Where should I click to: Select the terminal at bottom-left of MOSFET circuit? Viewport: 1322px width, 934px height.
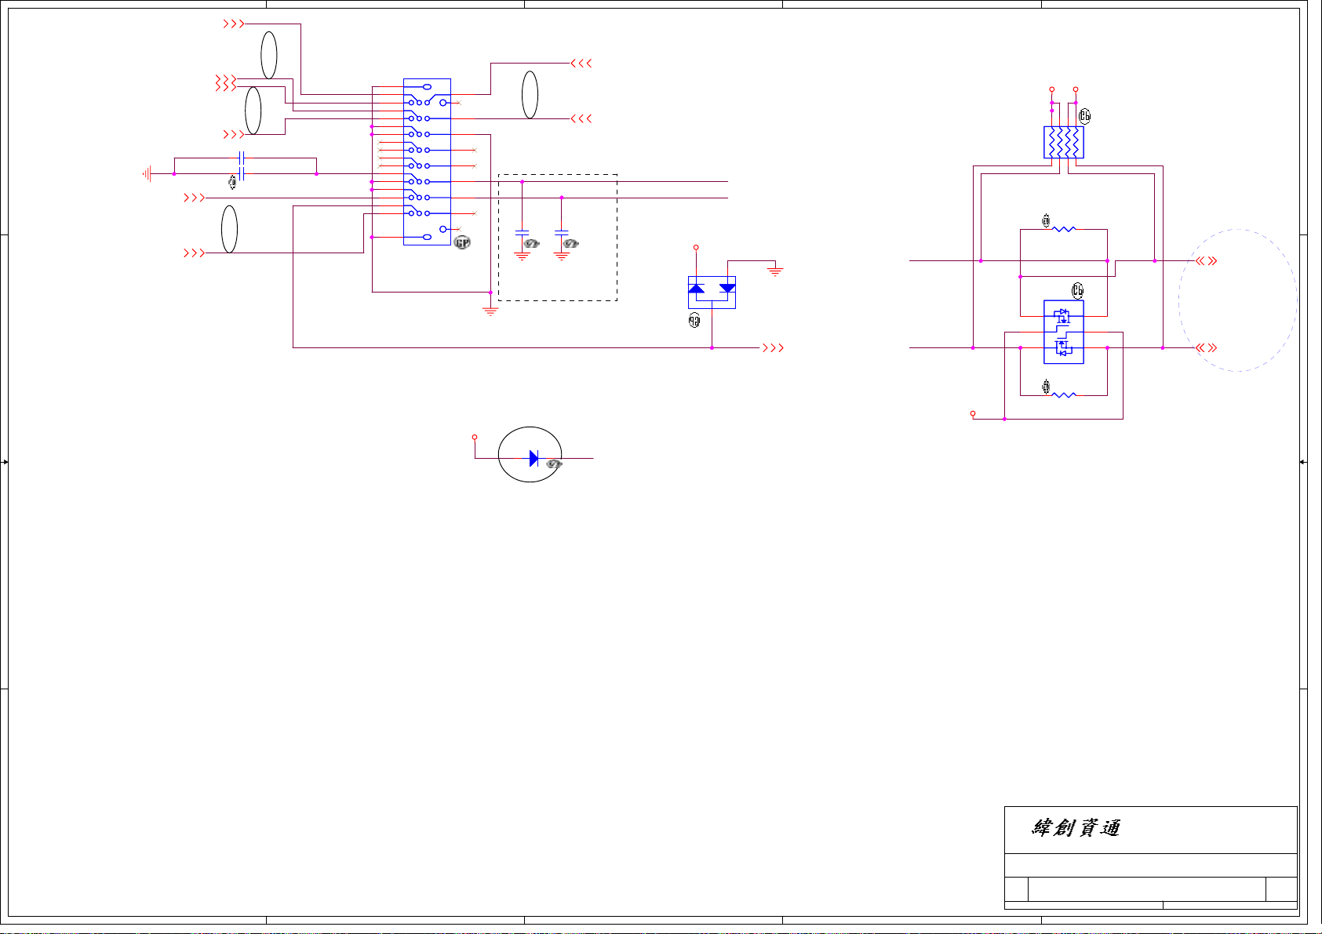click(x=973, y=413)
